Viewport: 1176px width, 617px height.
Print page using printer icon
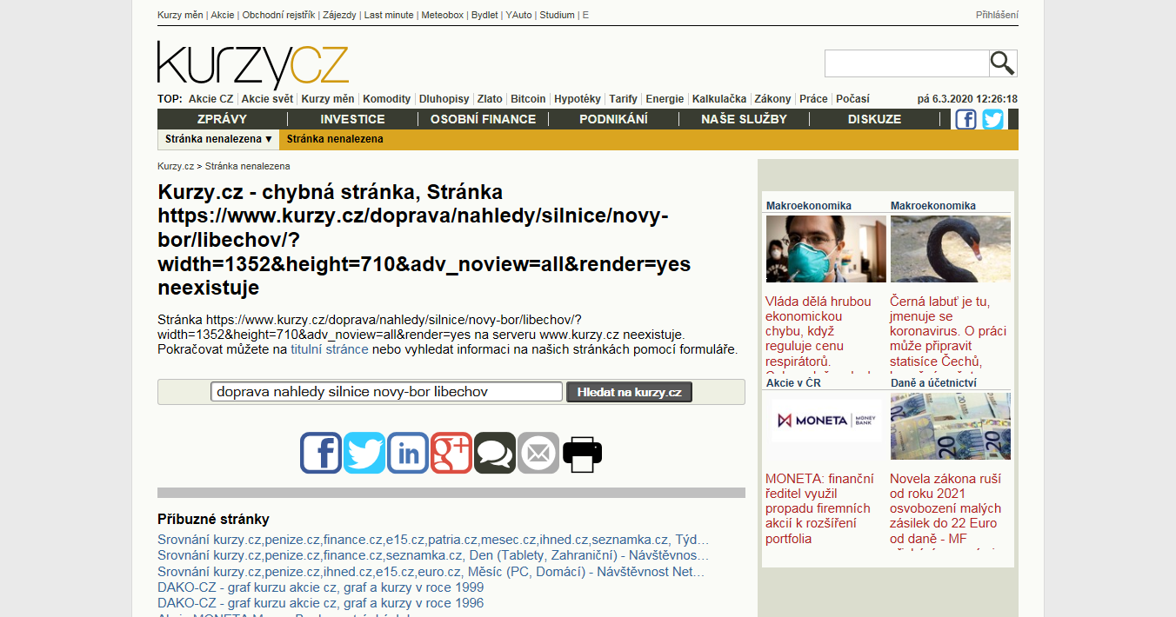pos(583,453)
